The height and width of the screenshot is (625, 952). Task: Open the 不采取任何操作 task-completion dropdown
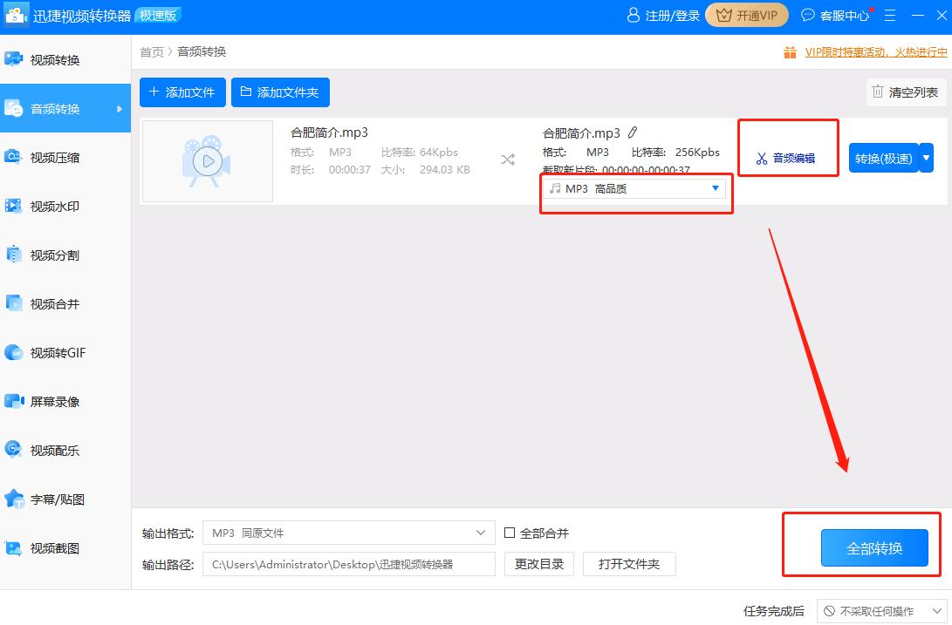(880, 610)
